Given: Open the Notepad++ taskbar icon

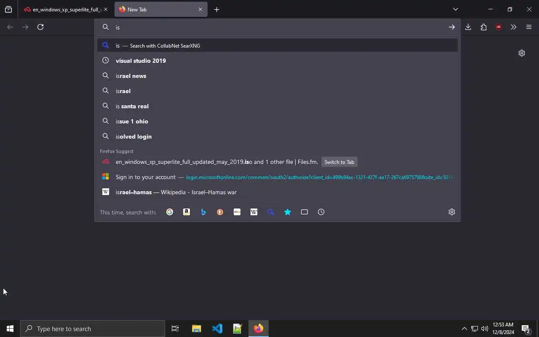Looking at the screenshot, I should (x=237, y=329).
